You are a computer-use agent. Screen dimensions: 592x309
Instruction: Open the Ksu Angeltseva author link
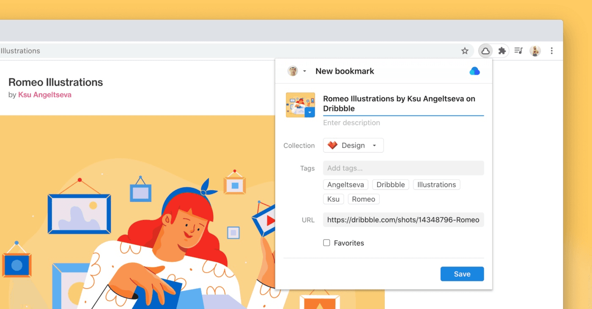pos(45,95)
